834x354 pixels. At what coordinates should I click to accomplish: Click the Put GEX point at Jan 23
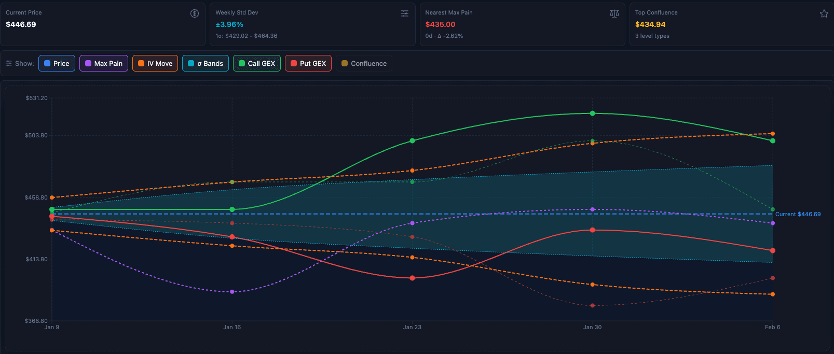pos(413,278)
